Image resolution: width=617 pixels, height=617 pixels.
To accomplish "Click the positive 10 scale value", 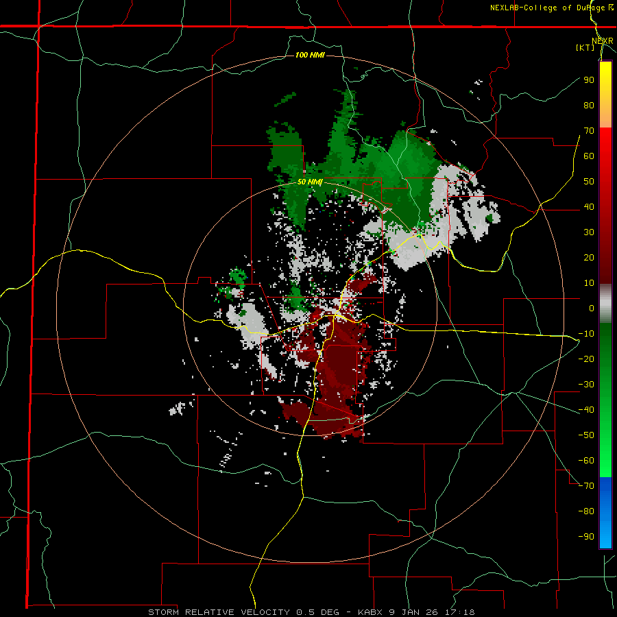I will [589, 283].
